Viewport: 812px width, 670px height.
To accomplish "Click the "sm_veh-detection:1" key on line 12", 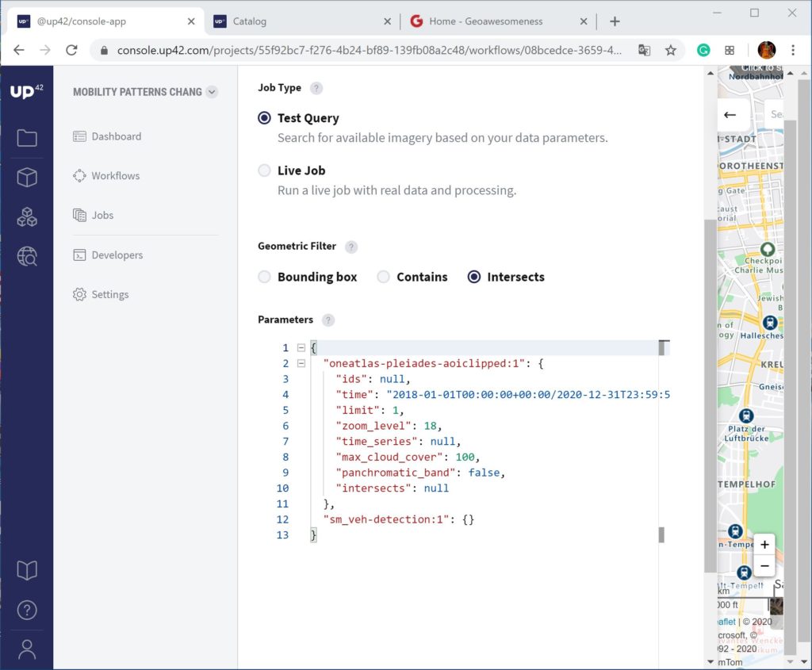I will [x=386, y=519].
